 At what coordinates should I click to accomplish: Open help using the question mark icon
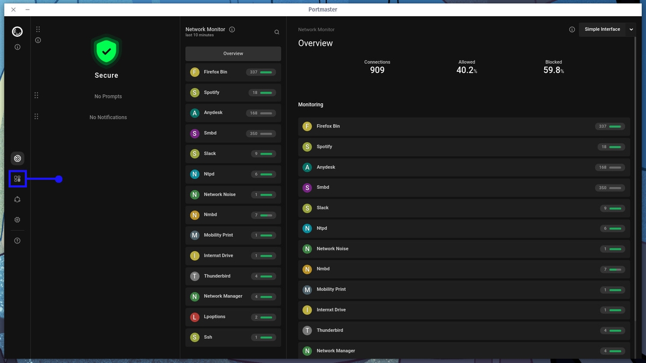tap(17, 240)
